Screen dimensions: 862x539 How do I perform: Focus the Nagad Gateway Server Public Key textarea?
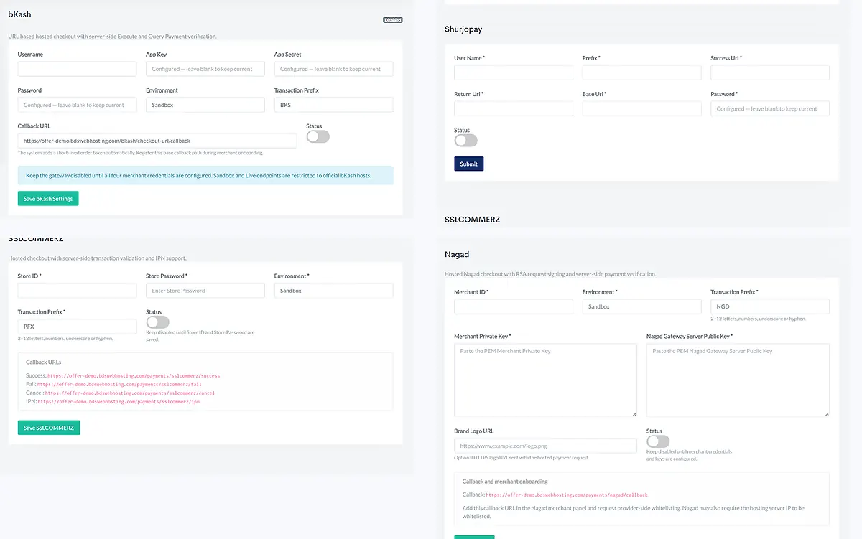[x=738, y=380]
